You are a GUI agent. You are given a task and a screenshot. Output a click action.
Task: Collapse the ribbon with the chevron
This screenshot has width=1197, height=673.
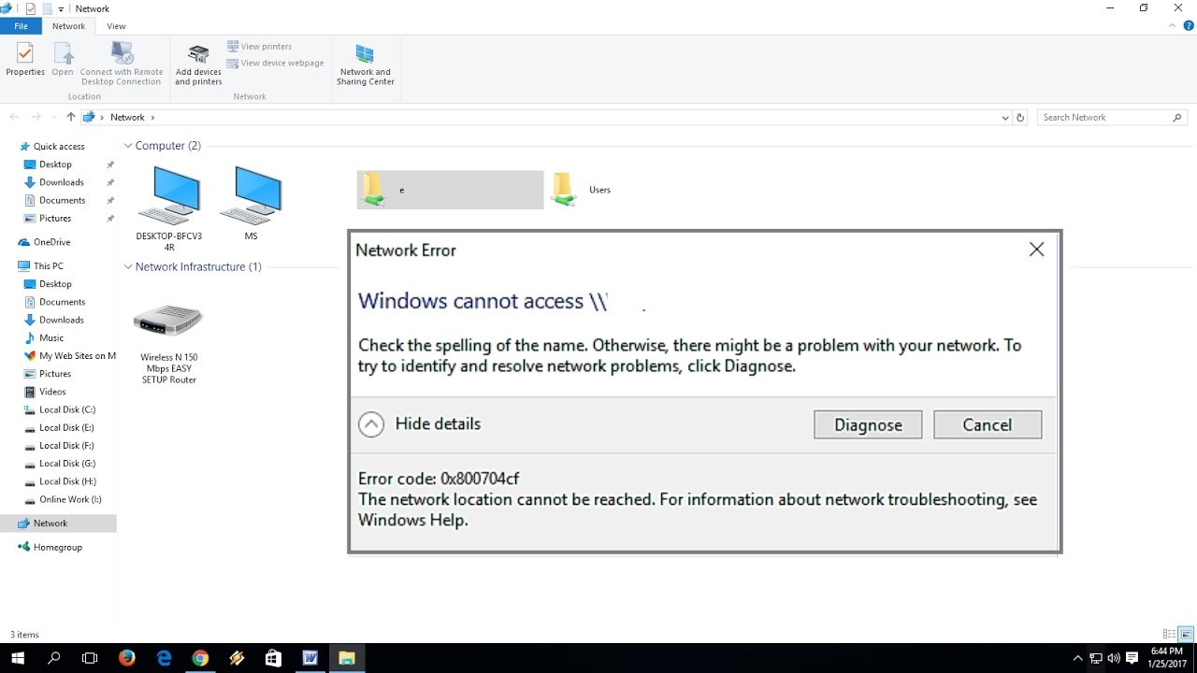tap(1174, 26)
